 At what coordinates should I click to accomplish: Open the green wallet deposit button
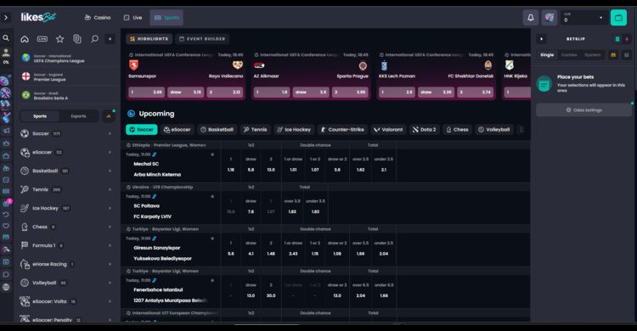[618, 18]
